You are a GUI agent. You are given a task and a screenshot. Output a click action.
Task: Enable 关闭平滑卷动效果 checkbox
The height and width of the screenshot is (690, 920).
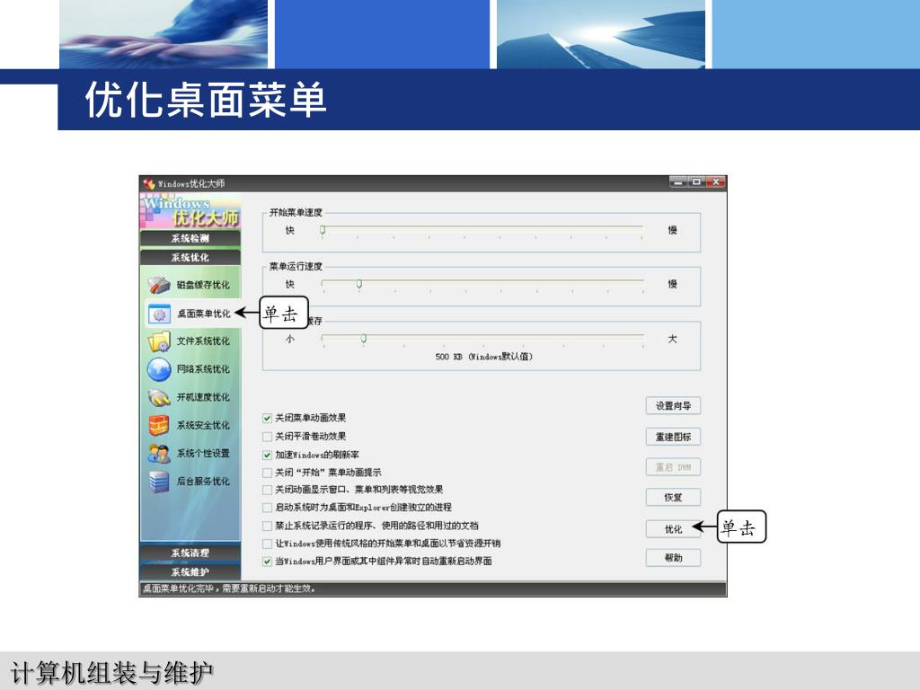pyautogui.click(x=267, y=437)
